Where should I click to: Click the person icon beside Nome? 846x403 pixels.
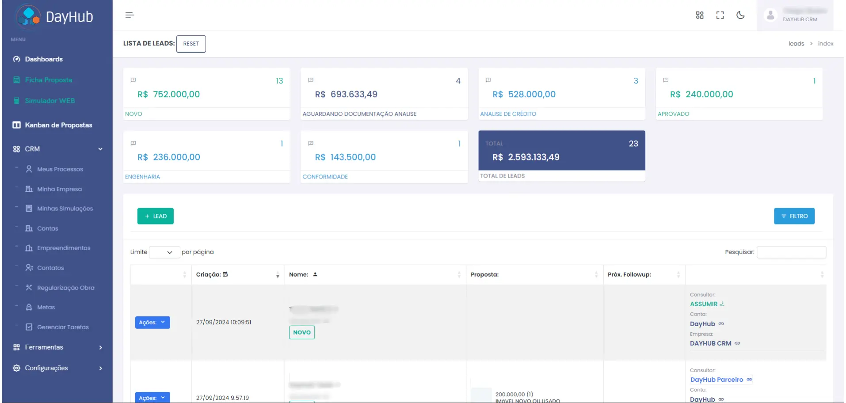(315, 274)
